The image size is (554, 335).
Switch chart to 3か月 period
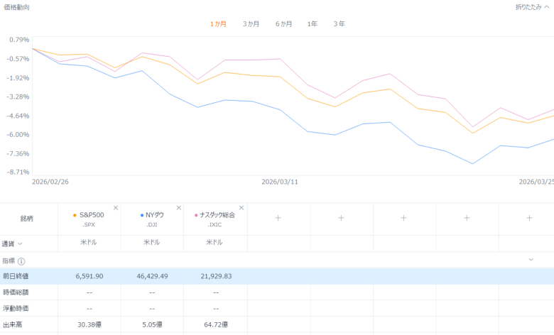tap(251, 24)
